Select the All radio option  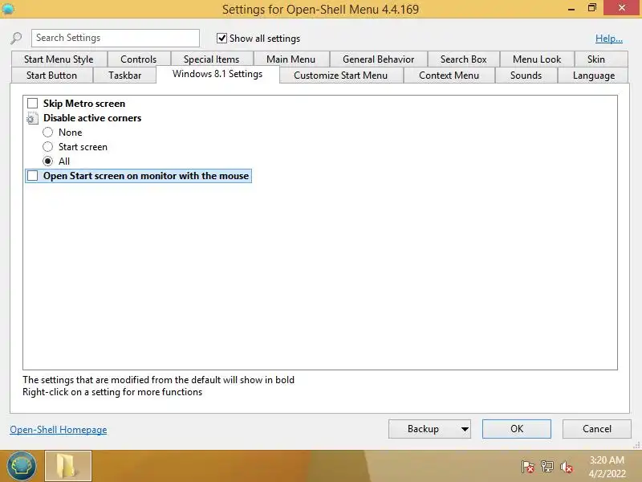(48, 161)
